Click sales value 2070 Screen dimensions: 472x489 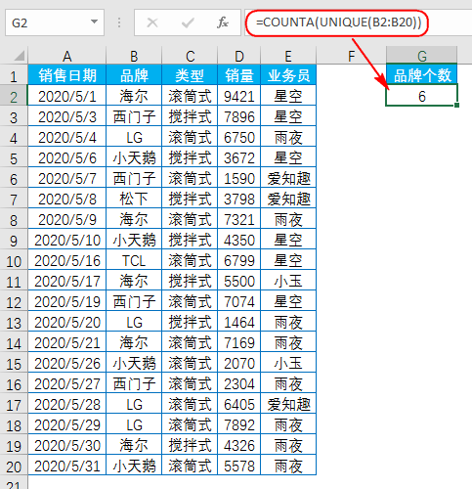(x=239, y=362)
